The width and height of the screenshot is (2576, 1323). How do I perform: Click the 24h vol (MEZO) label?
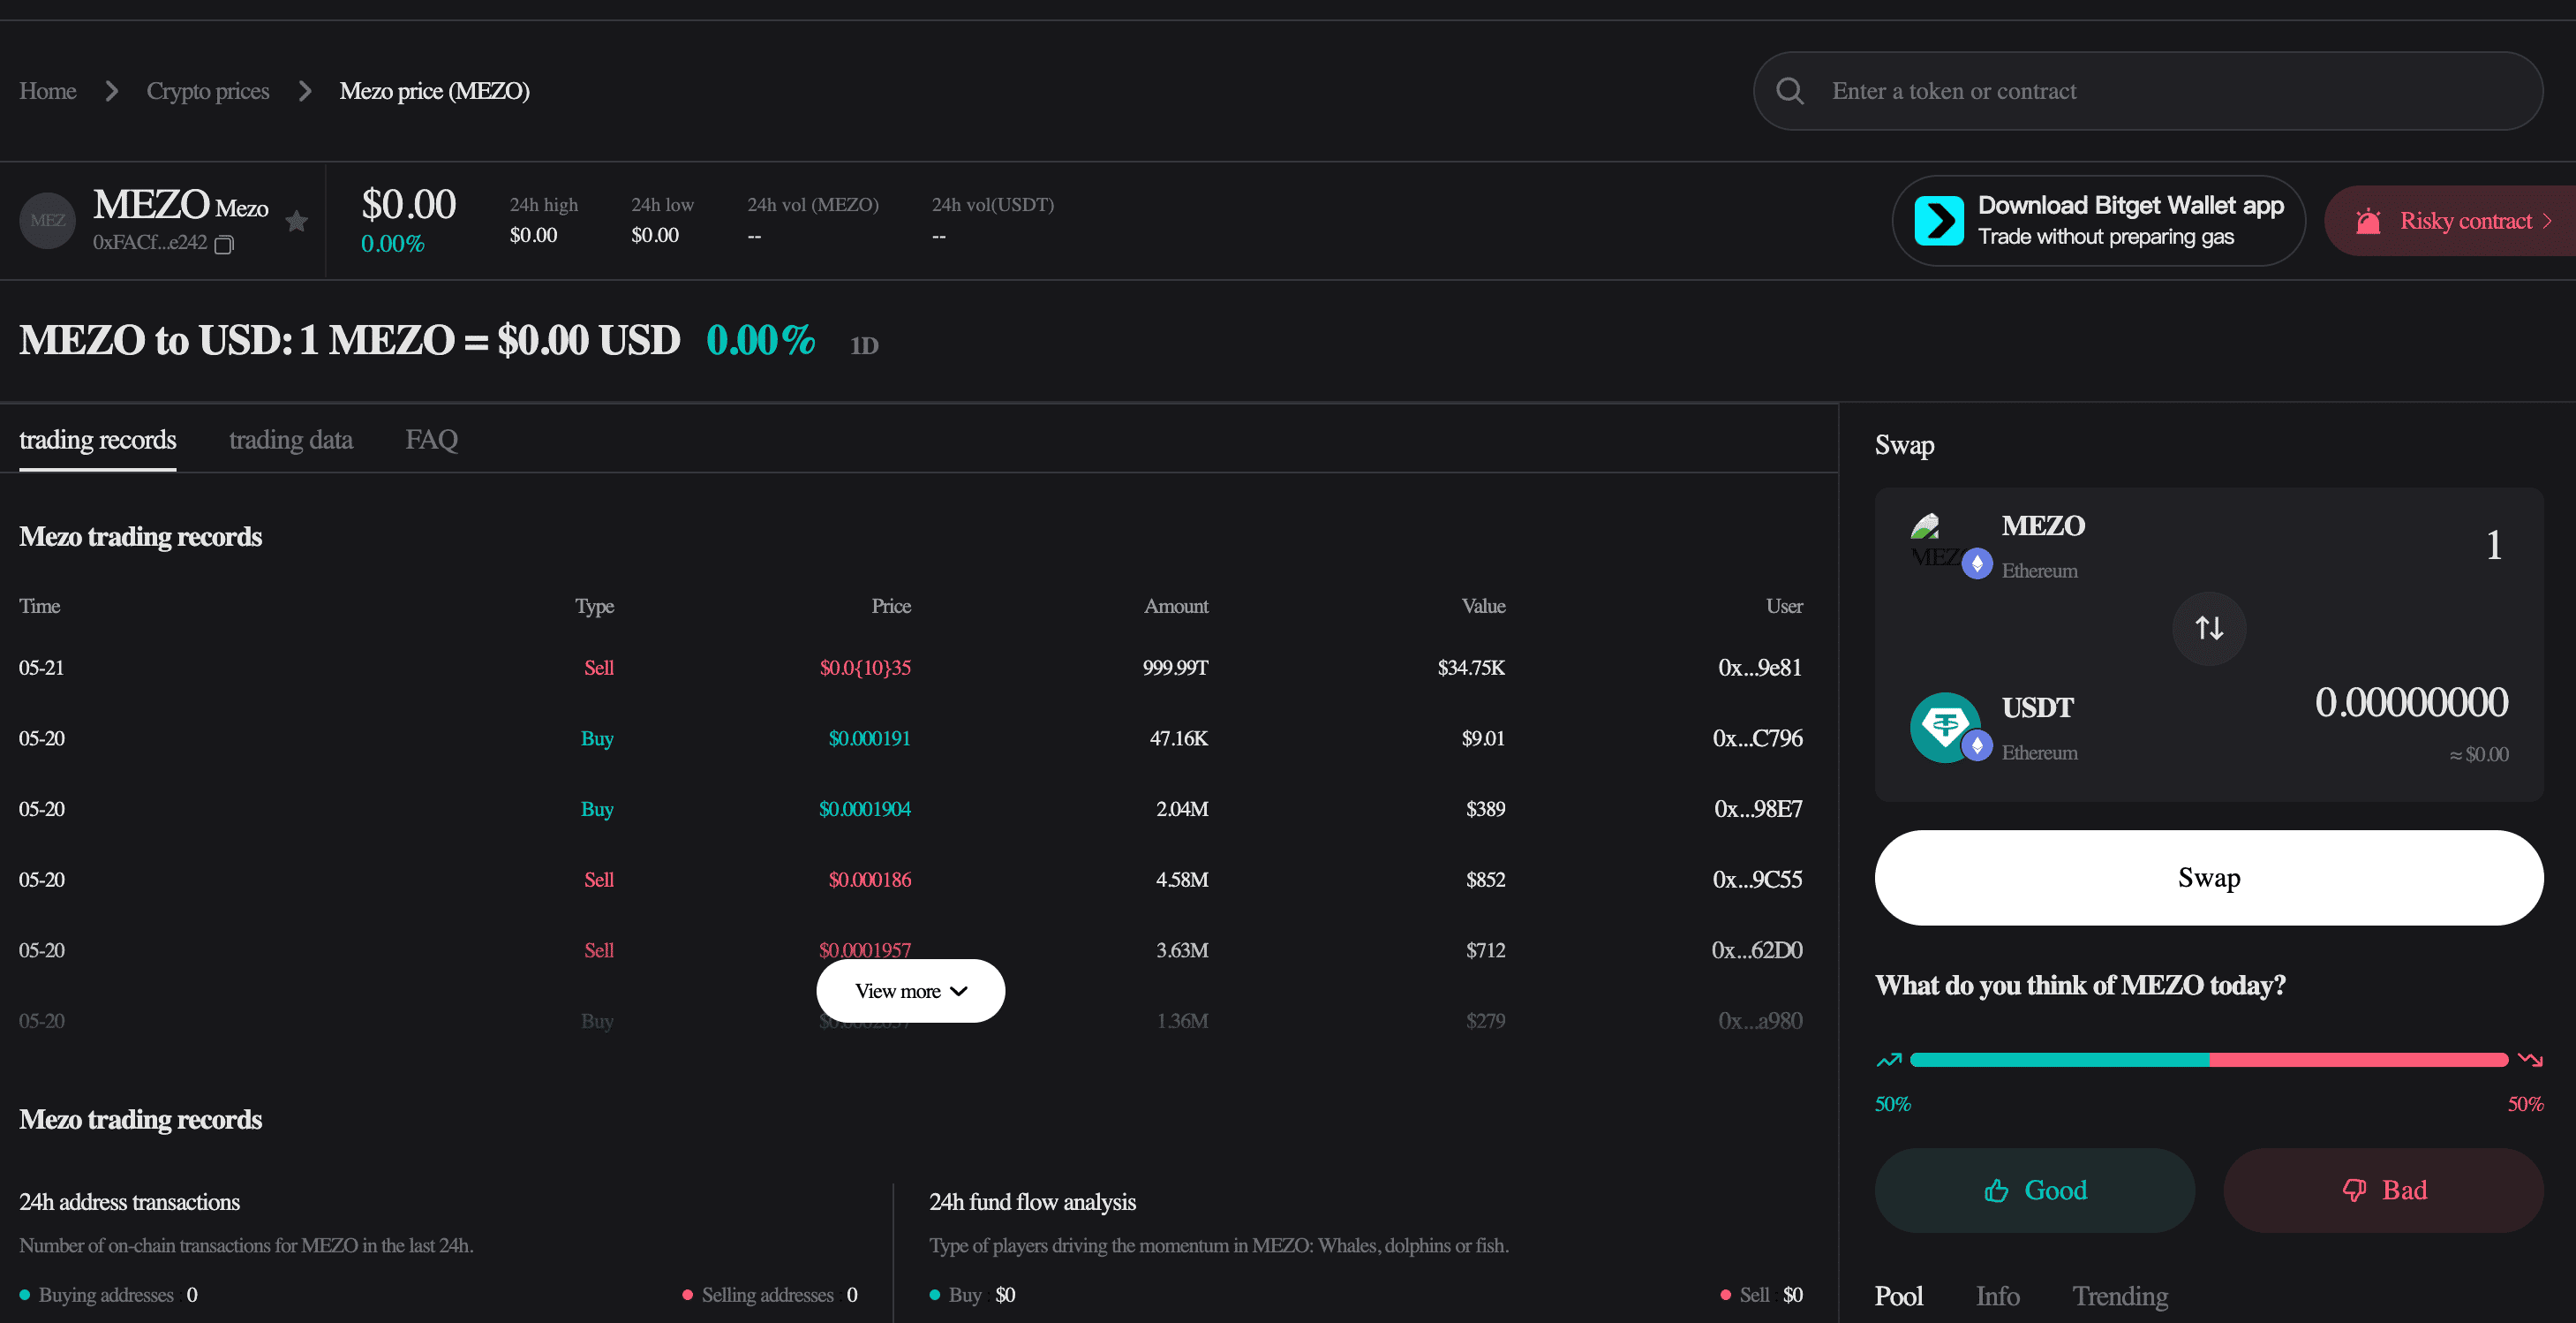click(813, 204)
